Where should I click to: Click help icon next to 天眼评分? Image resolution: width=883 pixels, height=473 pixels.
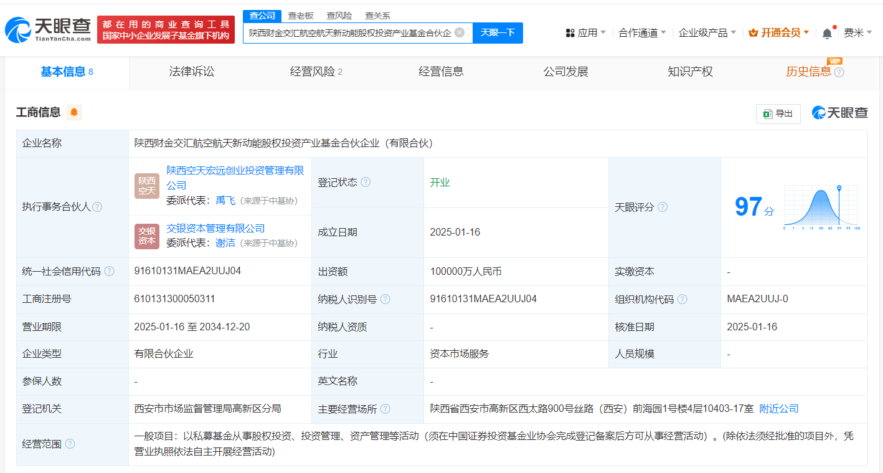point(663,207)
